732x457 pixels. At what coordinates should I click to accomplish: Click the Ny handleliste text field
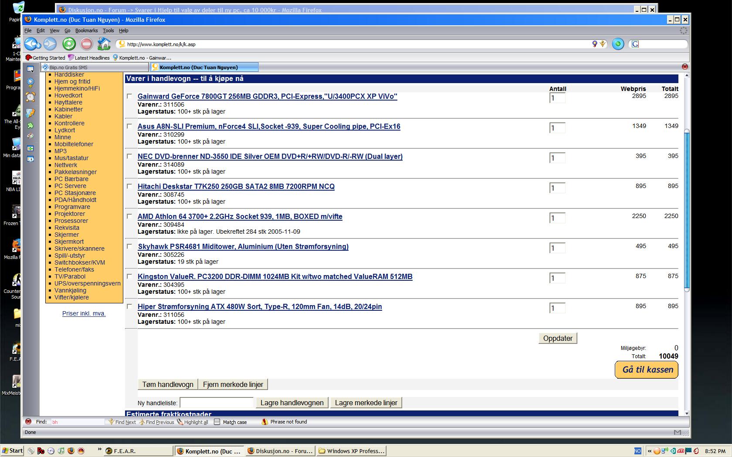(x=217, y=403)
